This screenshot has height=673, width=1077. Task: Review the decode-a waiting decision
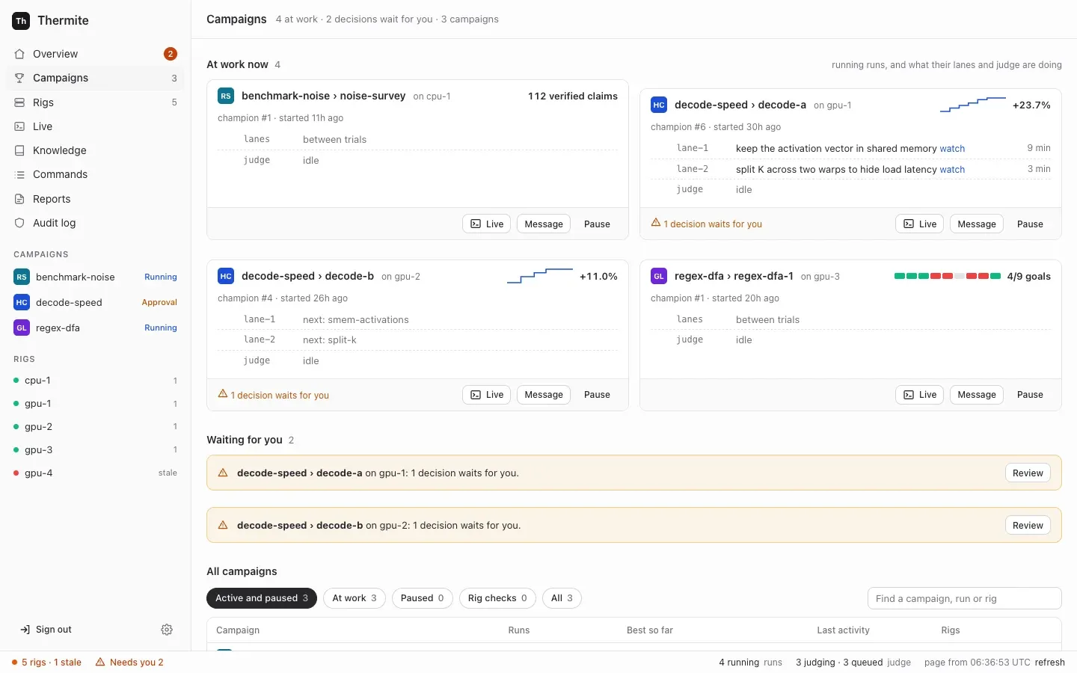(x=1028, y=473)
